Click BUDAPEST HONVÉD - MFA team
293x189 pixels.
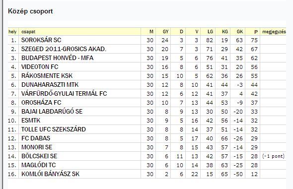58,58
